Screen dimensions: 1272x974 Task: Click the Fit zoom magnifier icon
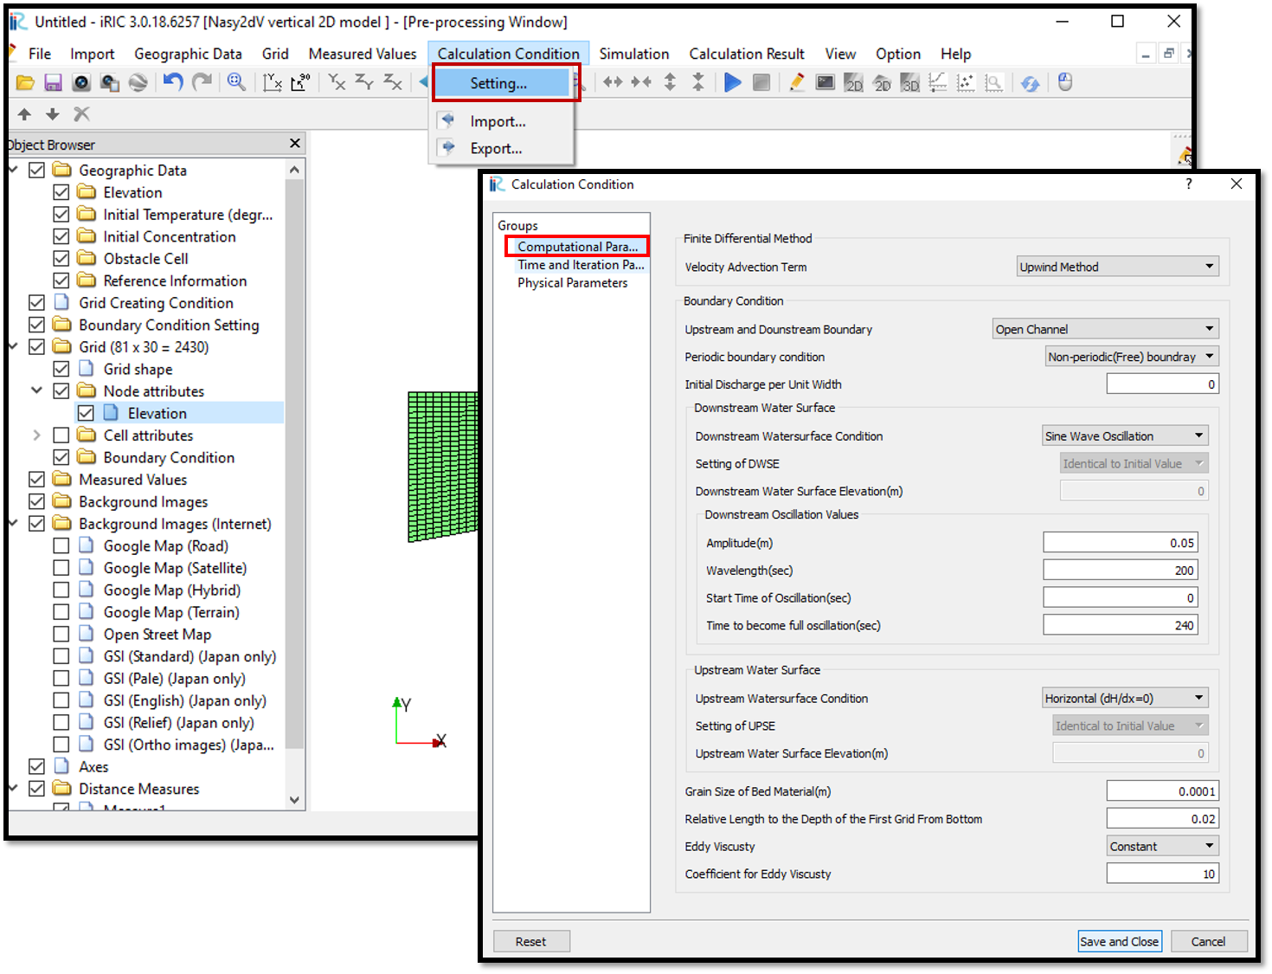click(236, 82)
